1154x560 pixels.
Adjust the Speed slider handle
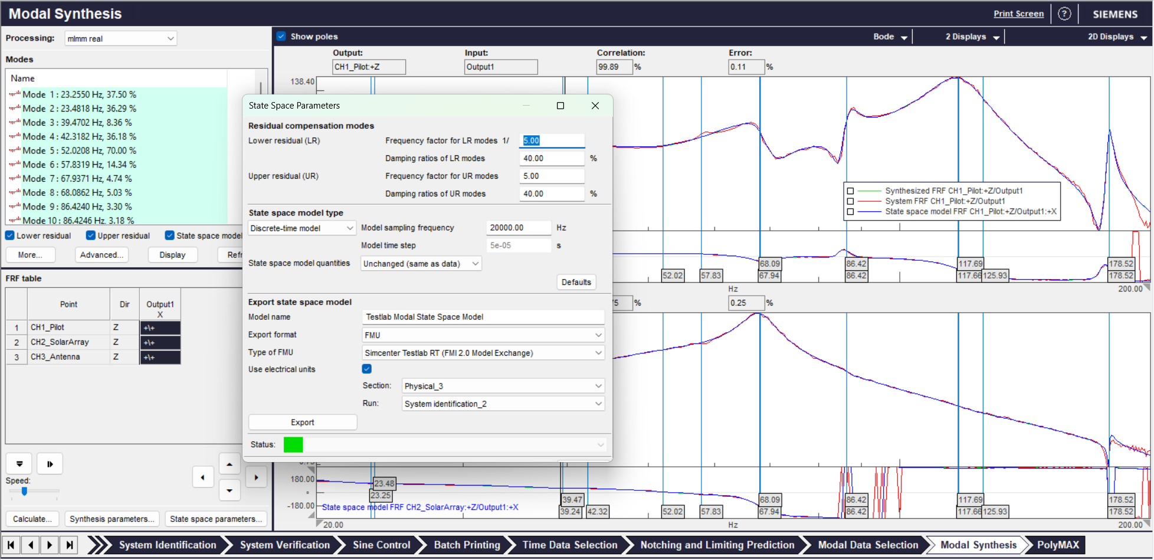(24, 491)
